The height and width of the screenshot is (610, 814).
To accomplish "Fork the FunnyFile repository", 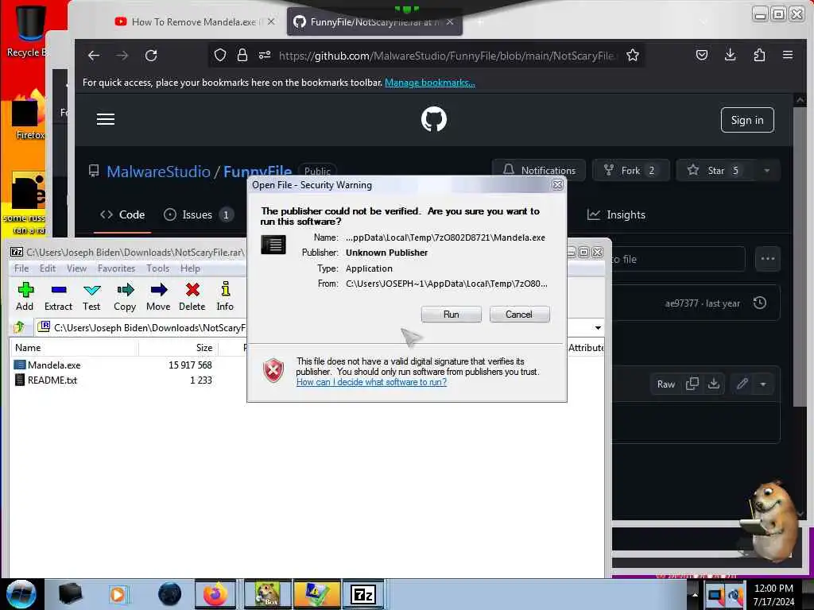I will tap(630, 170).
